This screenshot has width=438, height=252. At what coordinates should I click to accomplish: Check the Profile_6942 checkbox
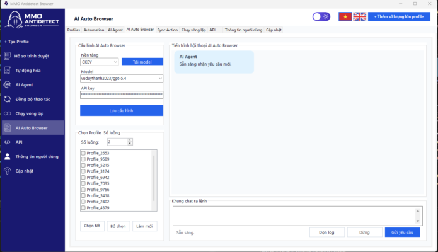[83, 178]
